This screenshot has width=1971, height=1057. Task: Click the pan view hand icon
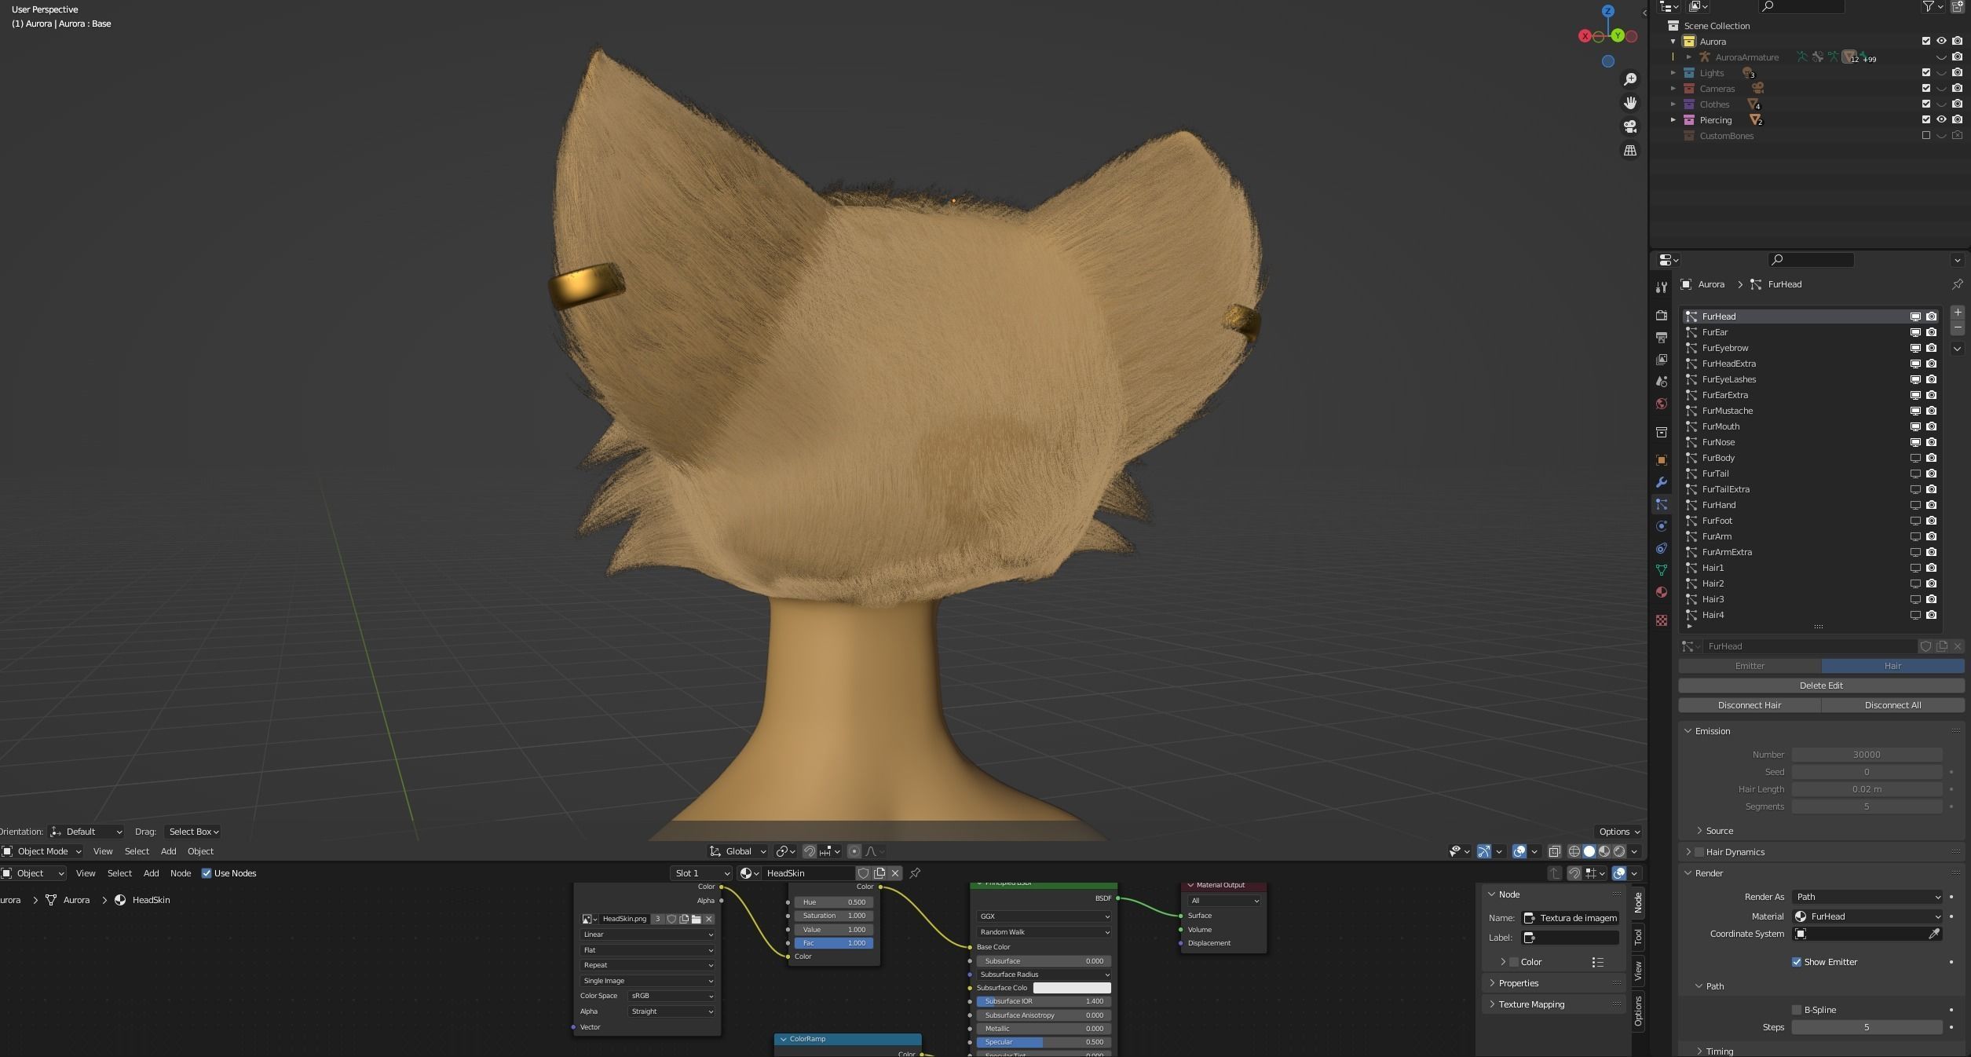(1630, 103)
